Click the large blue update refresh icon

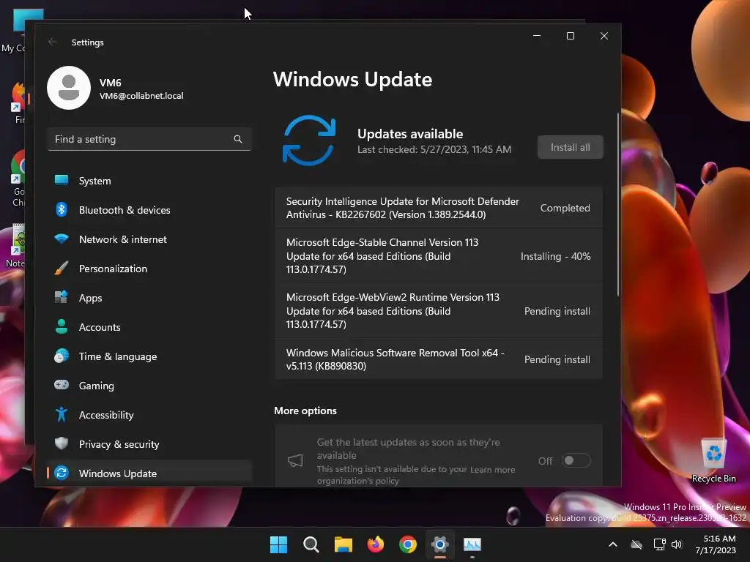(x=309, y=140)
